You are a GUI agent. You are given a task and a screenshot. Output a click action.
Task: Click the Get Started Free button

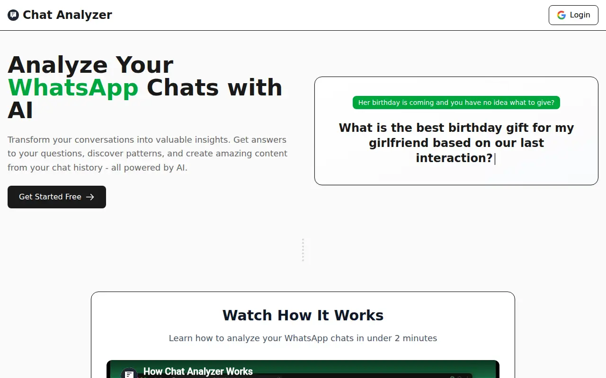pyautogui.click(x=57, y=197)
